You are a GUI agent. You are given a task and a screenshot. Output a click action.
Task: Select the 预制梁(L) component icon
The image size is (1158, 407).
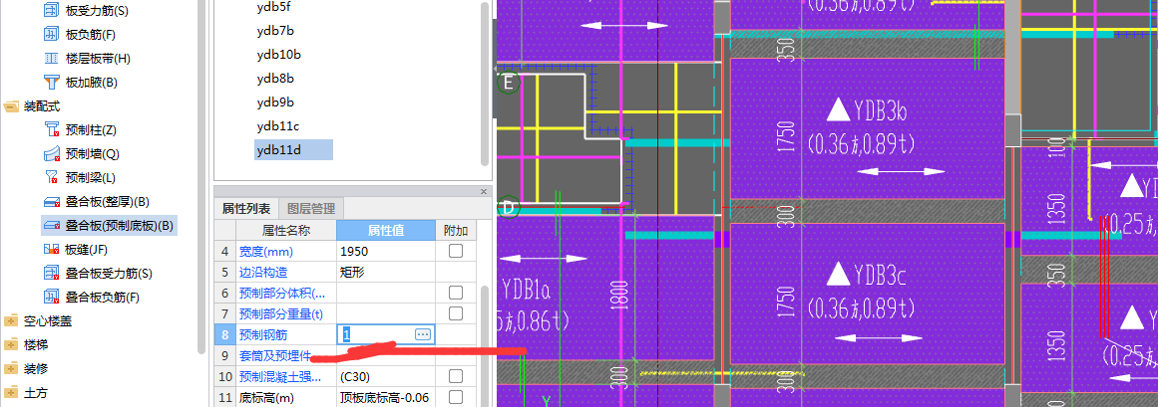pos(51,178)
